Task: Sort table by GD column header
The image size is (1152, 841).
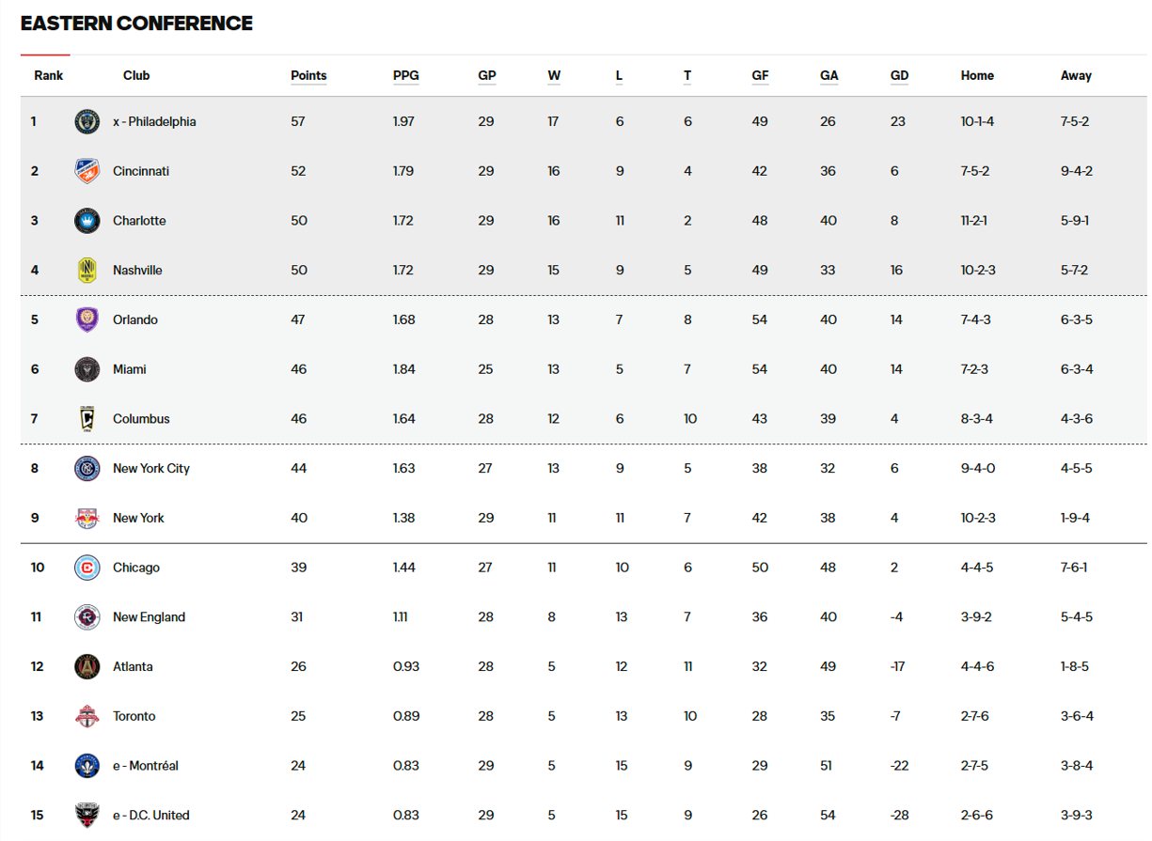Action: [x=899, y=76]
